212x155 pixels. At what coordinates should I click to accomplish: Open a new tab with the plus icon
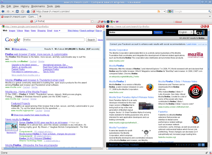click(x=40, y=16)
